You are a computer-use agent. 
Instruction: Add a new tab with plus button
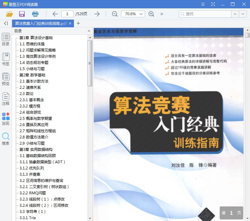pyautogui.click(x=78, y=23)
